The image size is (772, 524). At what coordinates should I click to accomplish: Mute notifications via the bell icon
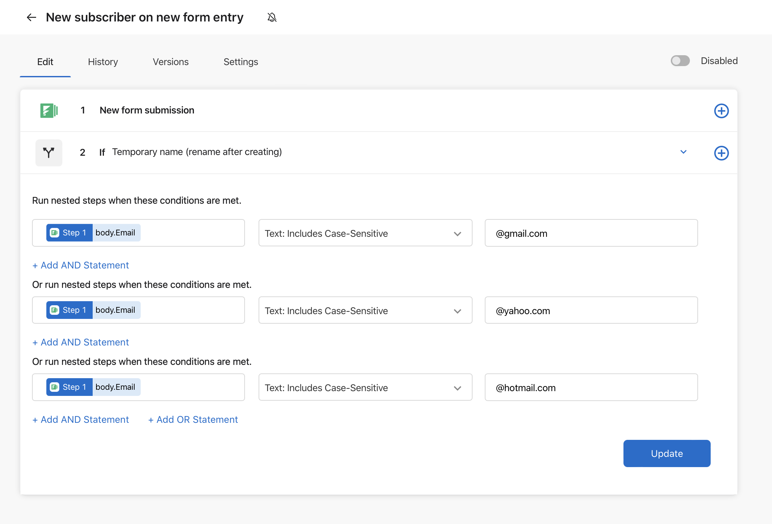(272, 17)
